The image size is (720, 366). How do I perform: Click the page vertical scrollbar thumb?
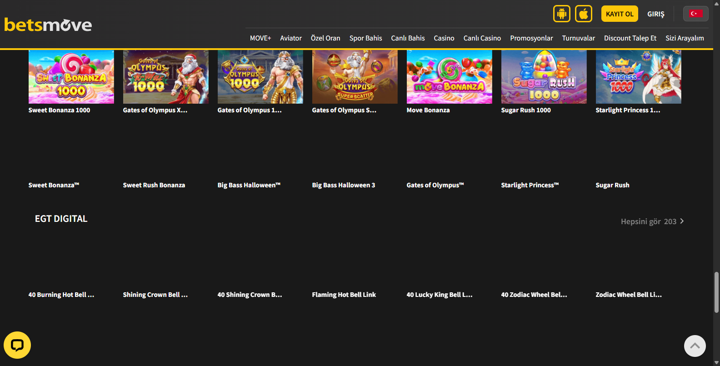(x=716, y=292)
